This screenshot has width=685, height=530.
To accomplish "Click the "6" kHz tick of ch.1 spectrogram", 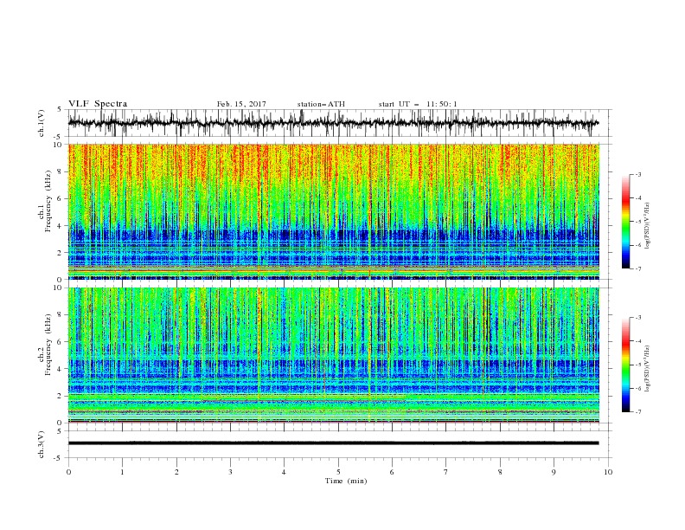I will point(61,198).
